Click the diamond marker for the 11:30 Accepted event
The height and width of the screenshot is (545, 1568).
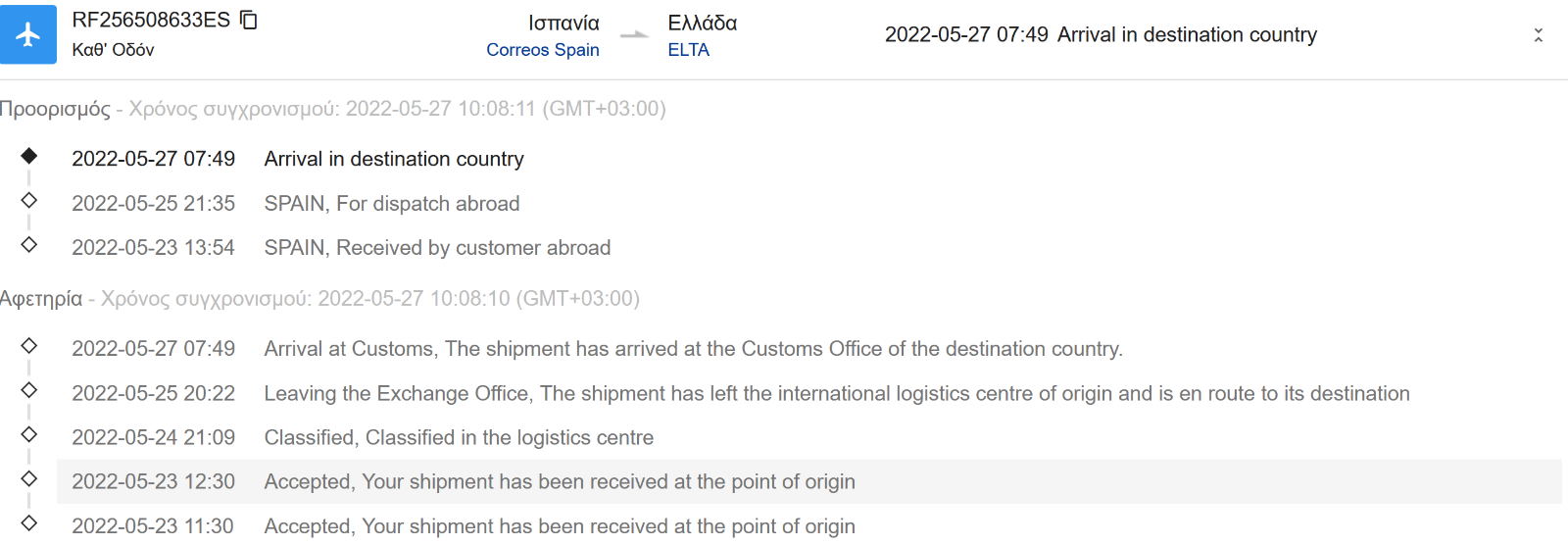29,522
